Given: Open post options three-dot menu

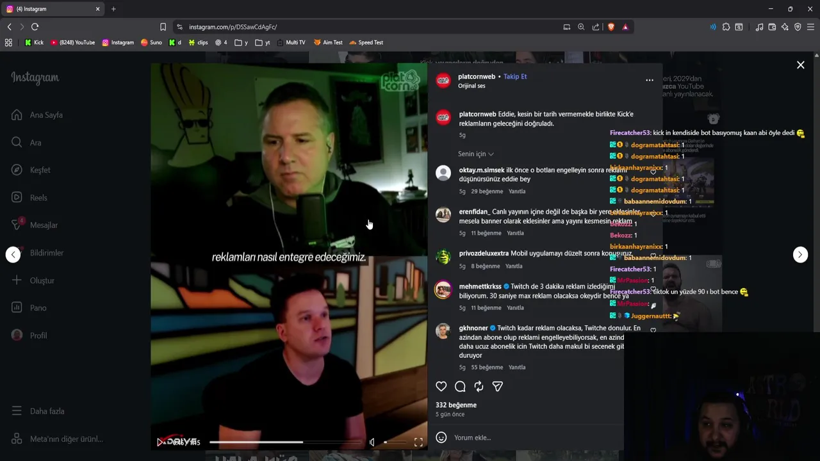Looking at the screenshot, I should click(x=650, y=80).
